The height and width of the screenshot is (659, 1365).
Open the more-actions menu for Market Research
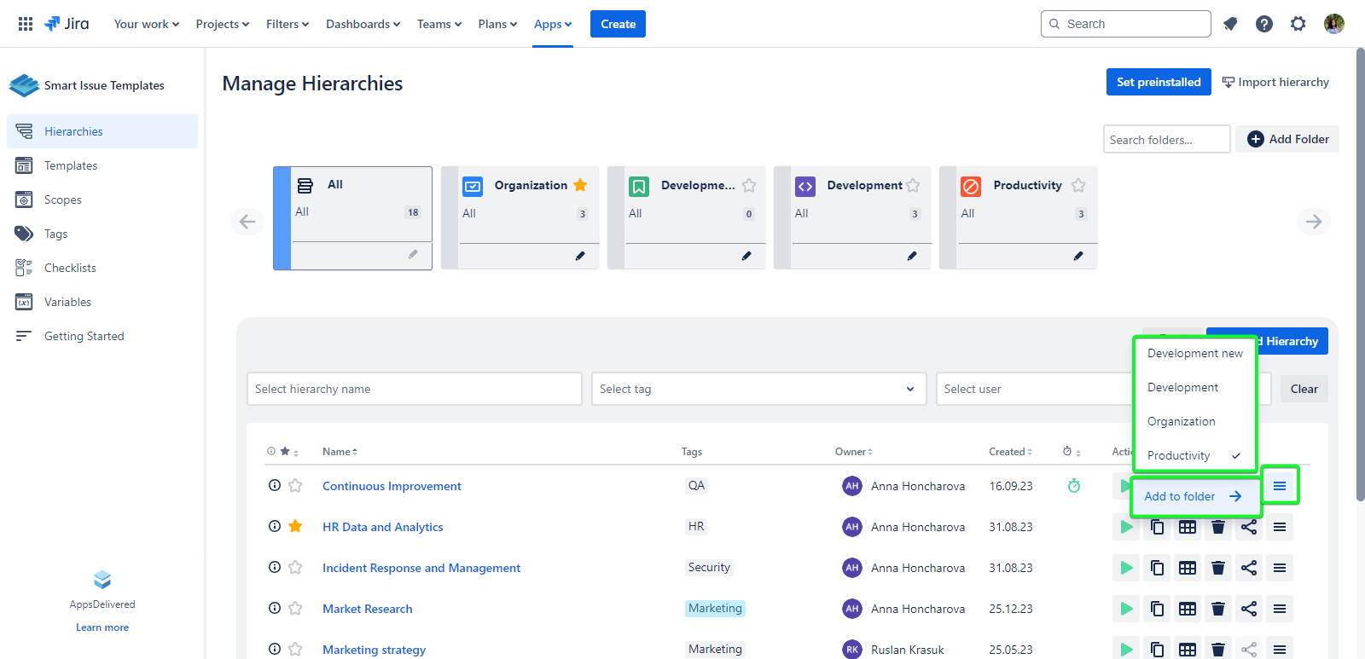tap(1280, 609)
